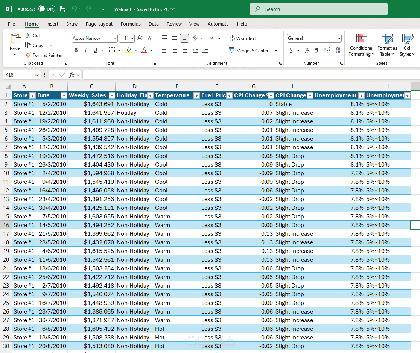Click the Insert Function fx icon

click(72, 75)
